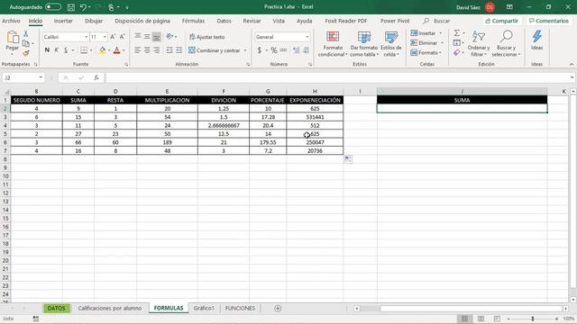The height and width of the screenshot is (324, 577).
Task: Click the currency dollar format icon
Action: [x=260, y=50]
